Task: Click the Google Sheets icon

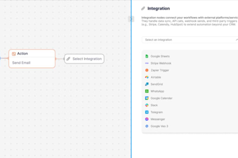Action: pyautogui.click(x=147, y=56)
